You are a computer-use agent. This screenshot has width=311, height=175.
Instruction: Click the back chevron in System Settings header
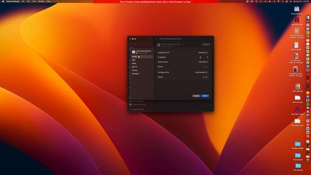click(156, 39)
